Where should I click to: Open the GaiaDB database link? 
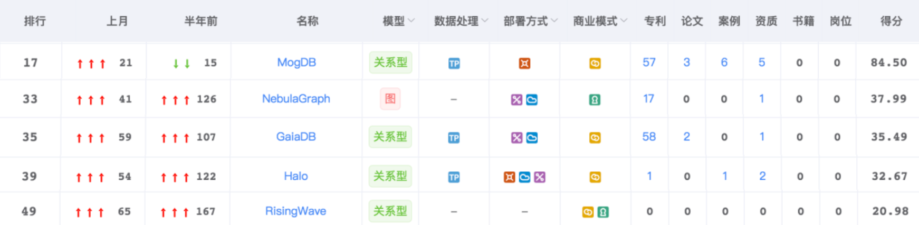[x=296, y=137]
